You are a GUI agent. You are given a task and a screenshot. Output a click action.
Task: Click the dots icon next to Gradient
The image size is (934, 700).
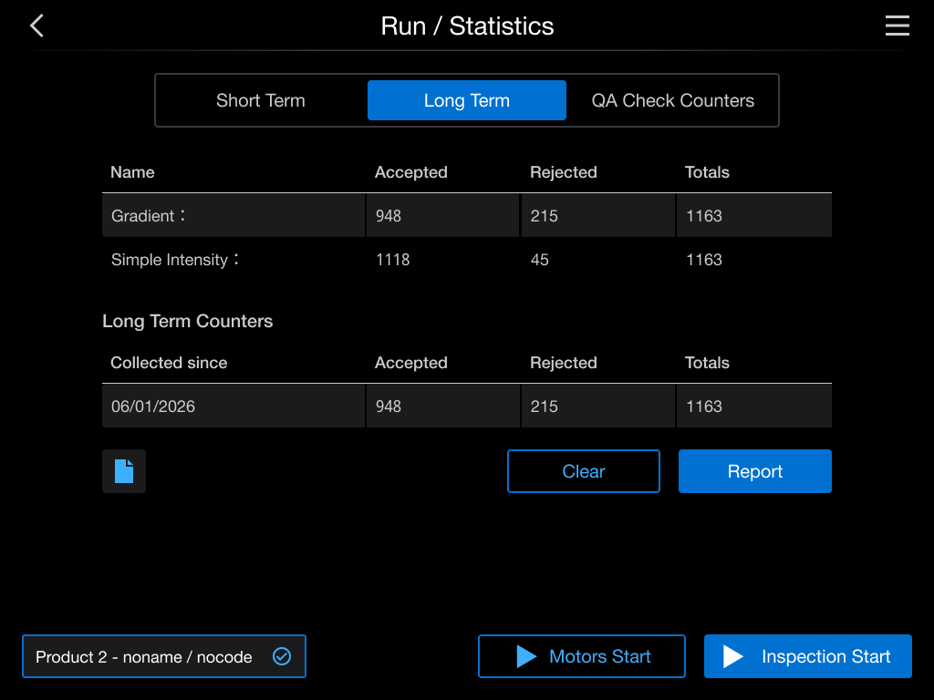182,215
